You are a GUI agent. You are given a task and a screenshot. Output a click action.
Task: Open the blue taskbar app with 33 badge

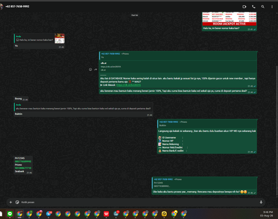49,213
